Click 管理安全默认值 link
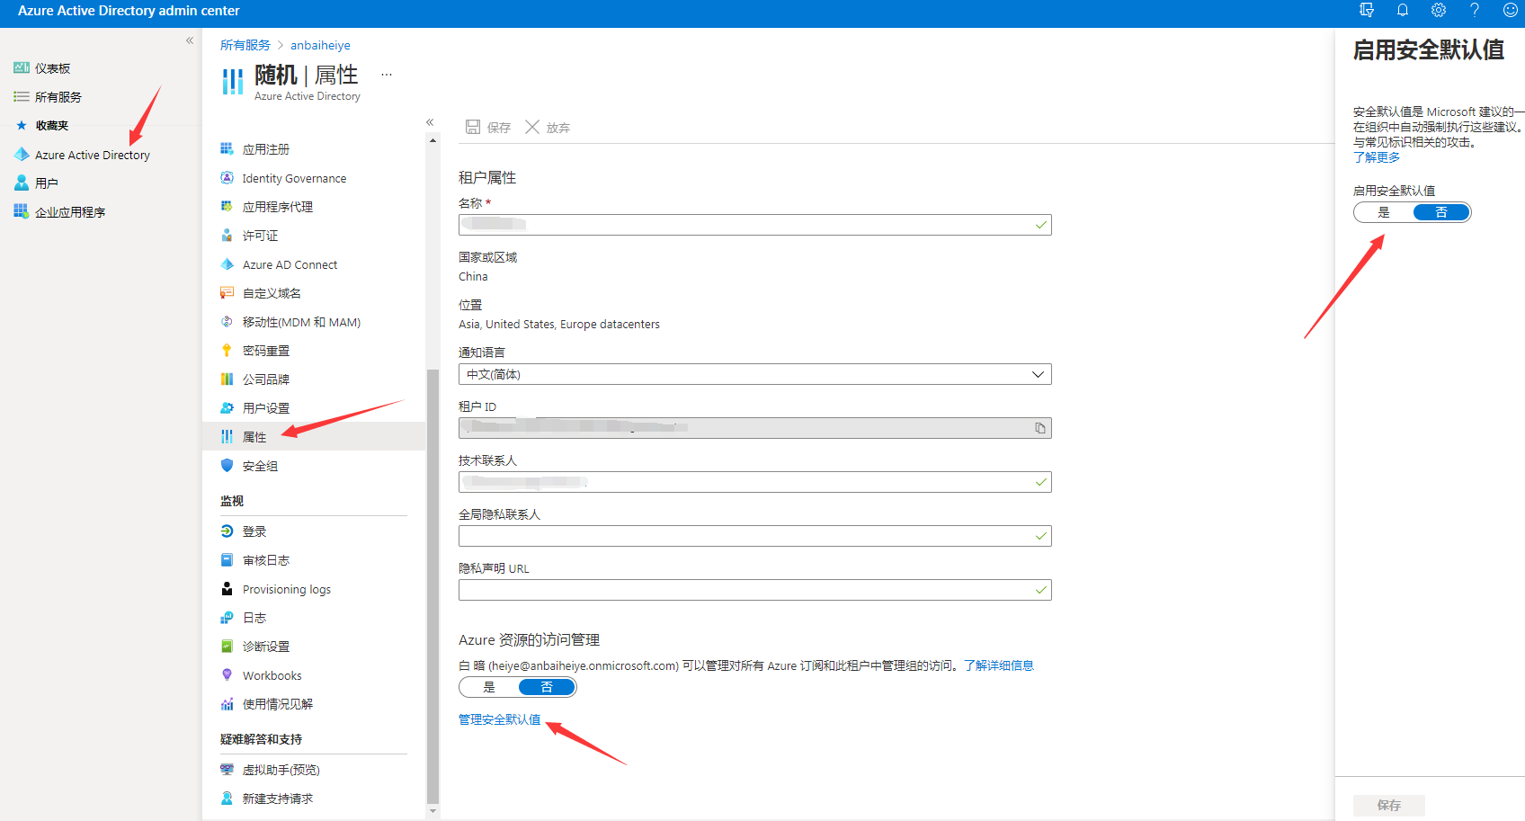The image size is (1525, 821). point(500,719)
